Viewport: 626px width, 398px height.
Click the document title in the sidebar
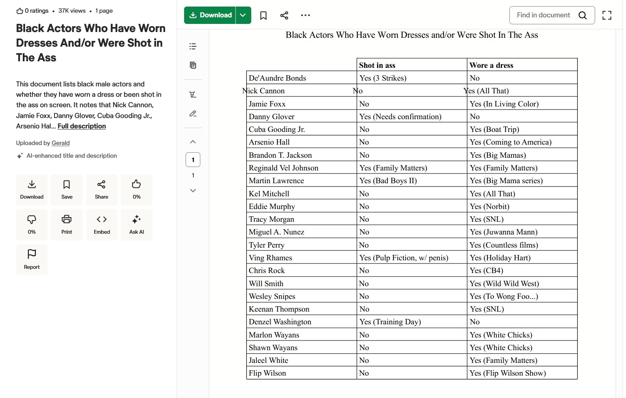91,43
